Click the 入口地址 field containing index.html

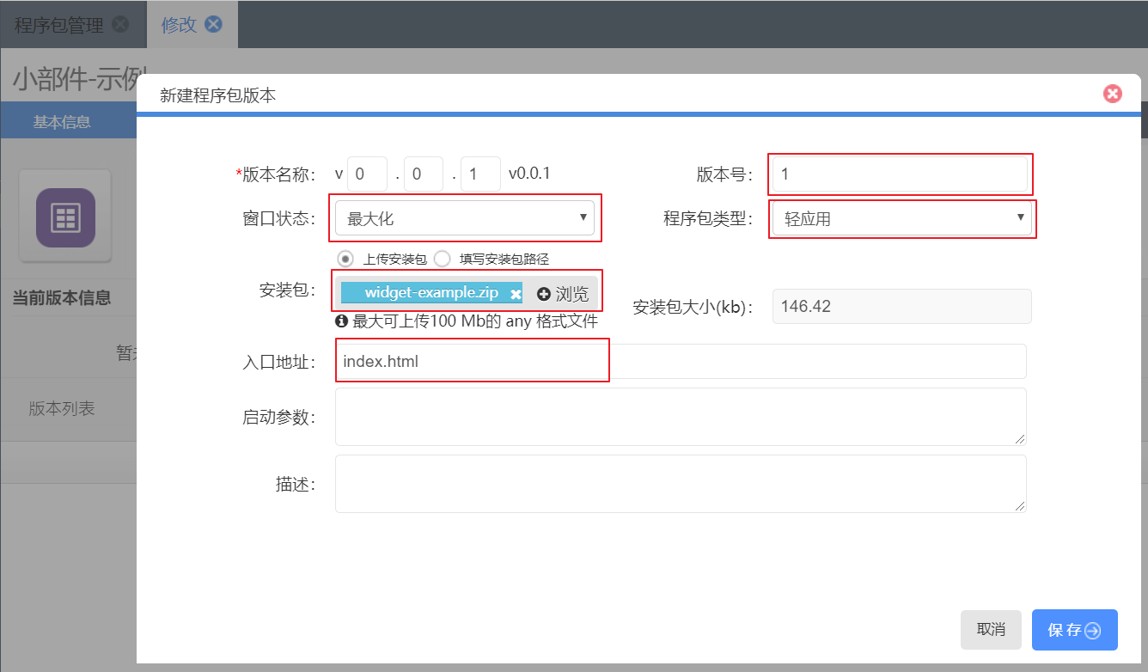(680, 362)
